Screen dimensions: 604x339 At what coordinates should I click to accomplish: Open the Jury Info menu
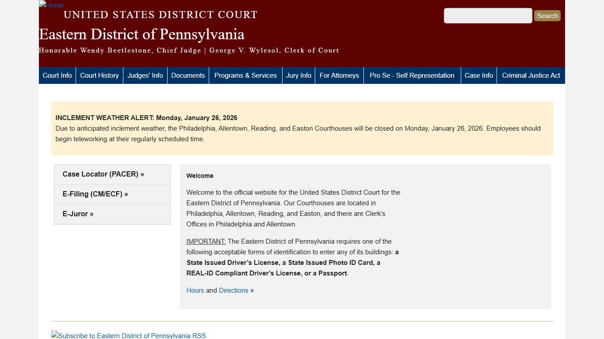(298, 75)
